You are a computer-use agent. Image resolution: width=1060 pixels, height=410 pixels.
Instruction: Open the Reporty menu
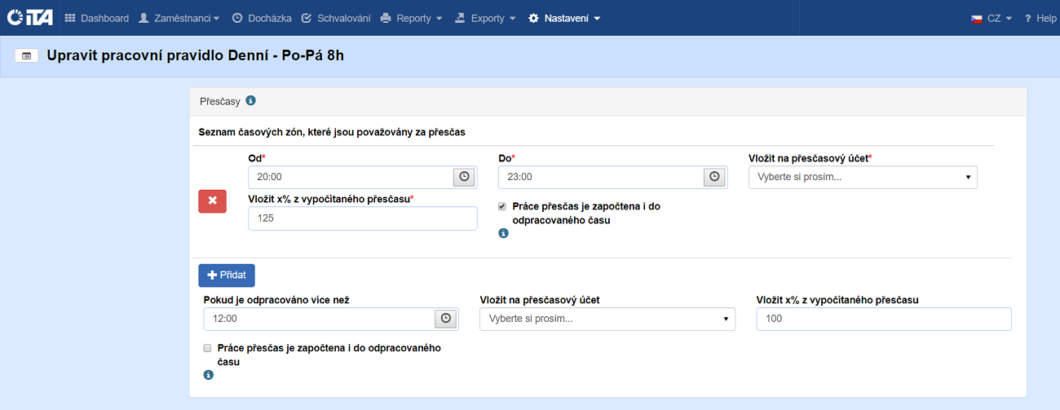(412, 18)
